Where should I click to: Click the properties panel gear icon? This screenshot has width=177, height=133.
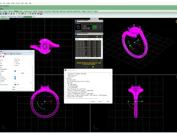(31, 51)
